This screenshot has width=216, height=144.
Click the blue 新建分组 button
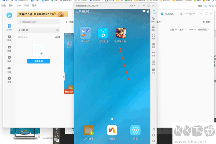tap(39, 61)
